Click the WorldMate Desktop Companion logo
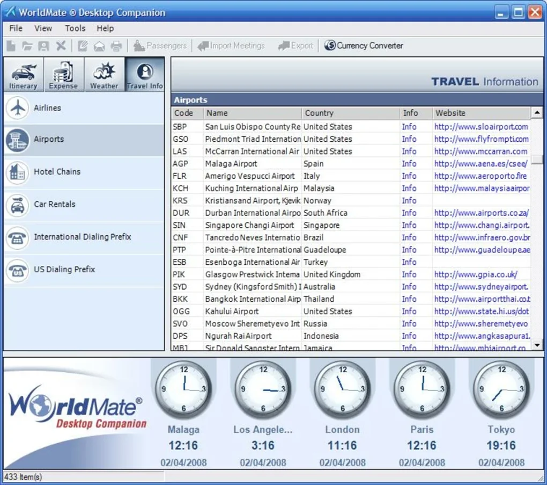This screenshot has width=547, height=485. click(x=77, y=408)
